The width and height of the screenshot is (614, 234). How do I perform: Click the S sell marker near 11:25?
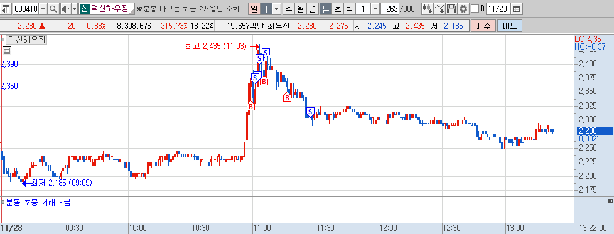[310, 112]
